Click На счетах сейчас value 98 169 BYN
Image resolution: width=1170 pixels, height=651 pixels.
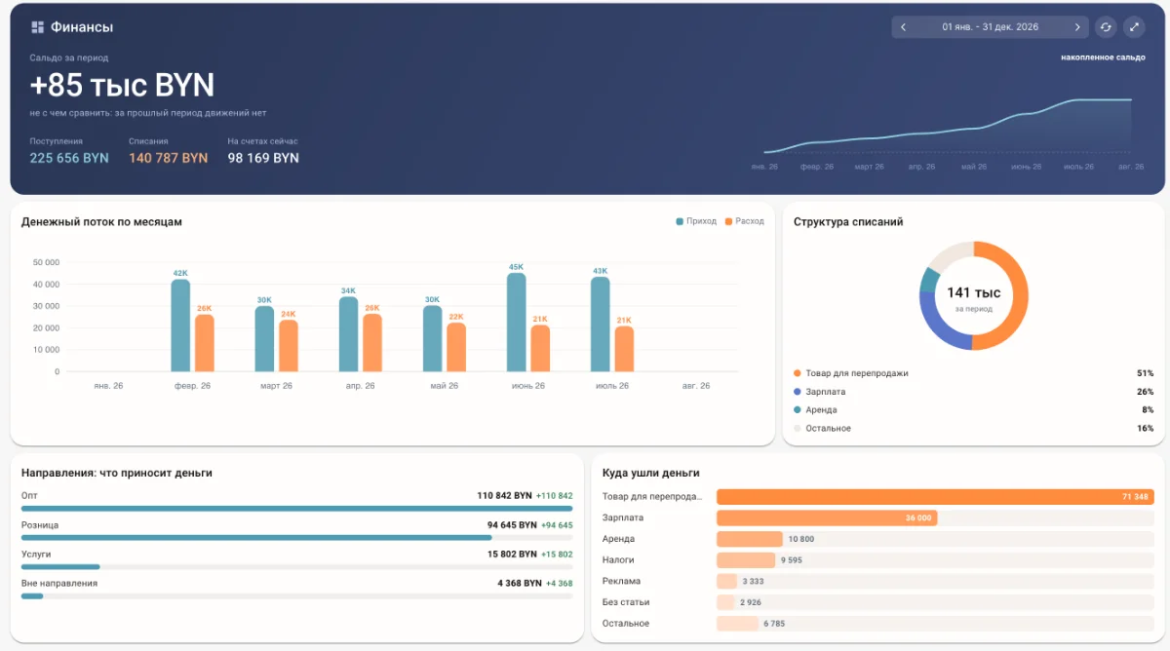pyautogui.click(x=263, y=158)
